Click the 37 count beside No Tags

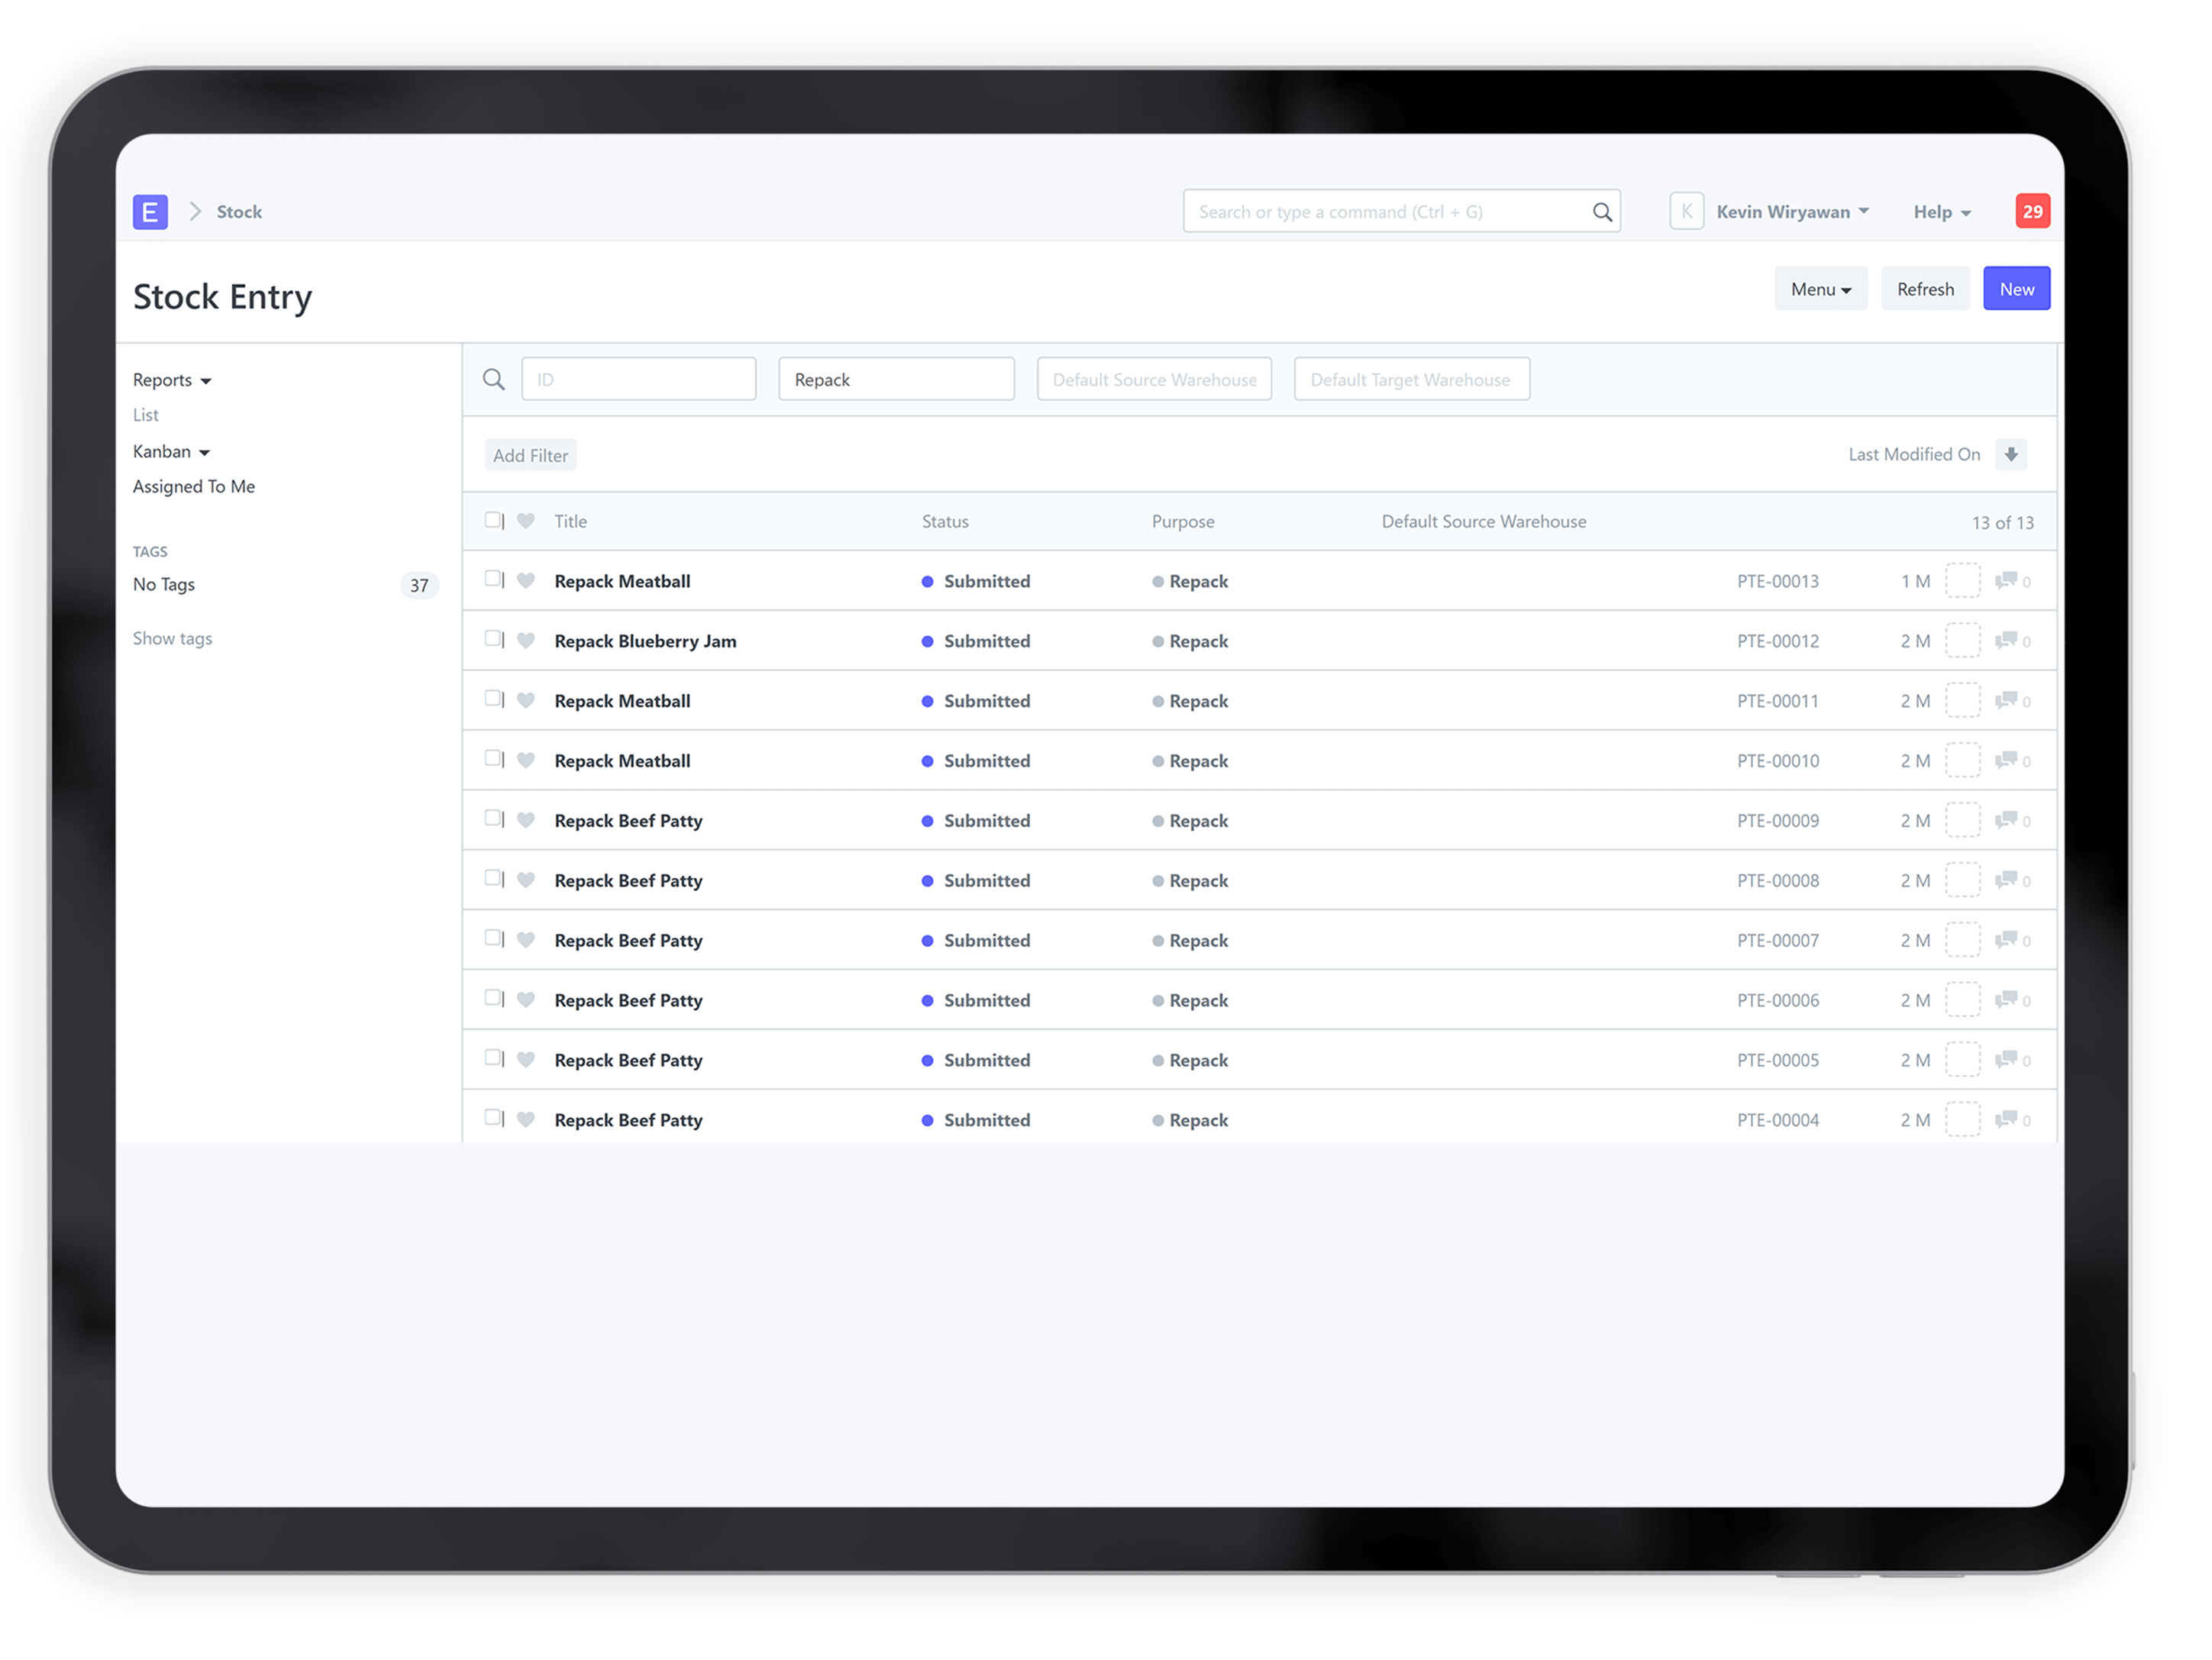[x=419, y=586]
